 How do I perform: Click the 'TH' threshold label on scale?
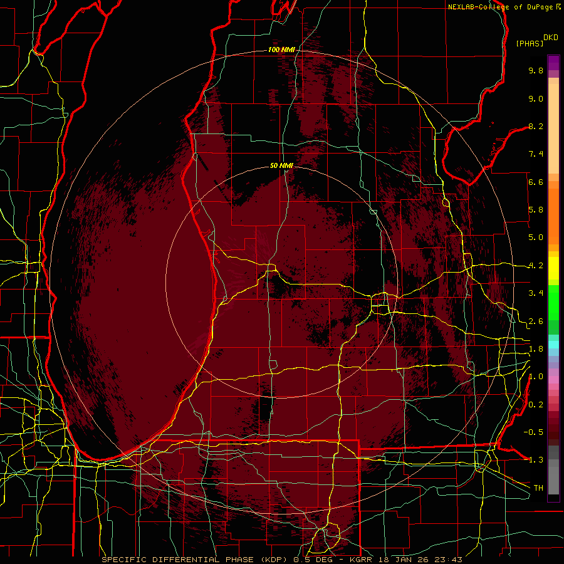coord(538,488)
